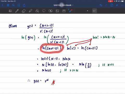Open the share/export menu
The width and height of the screenshot is (125, 94).
(x=24, y=5)
